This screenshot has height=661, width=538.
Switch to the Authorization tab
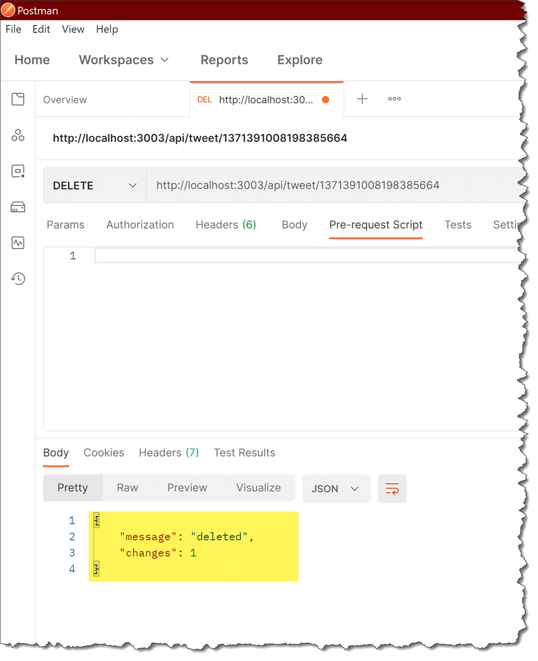coord(140,225)
